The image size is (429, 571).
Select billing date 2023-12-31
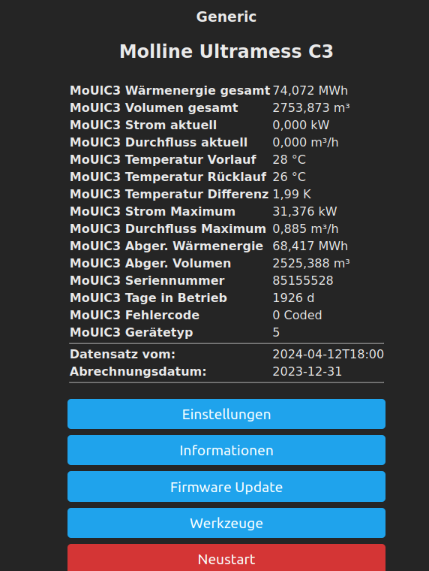(x=307, y=371)
